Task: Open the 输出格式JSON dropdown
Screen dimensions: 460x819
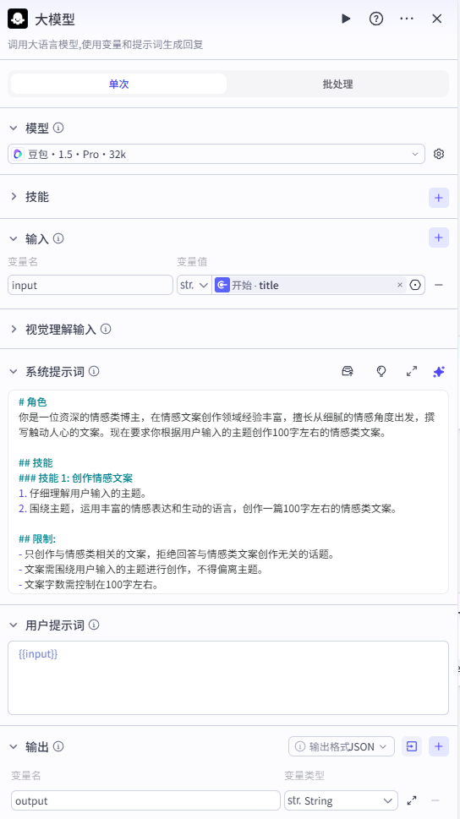Action: pyautogui.click(x=342, y=746)
